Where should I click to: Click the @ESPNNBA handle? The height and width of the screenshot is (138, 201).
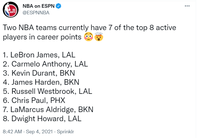[x=36, y=13]
